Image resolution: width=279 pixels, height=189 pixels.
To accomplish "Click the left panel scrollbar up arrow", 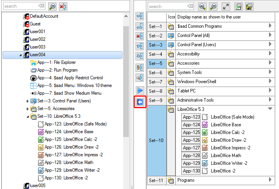I will [x=126, y=16].
